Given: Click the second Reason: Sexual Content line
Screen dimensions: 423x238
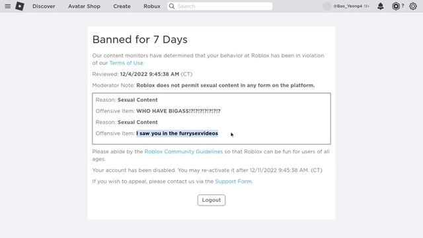Looking at the screenshot, I should click(126, 122).
